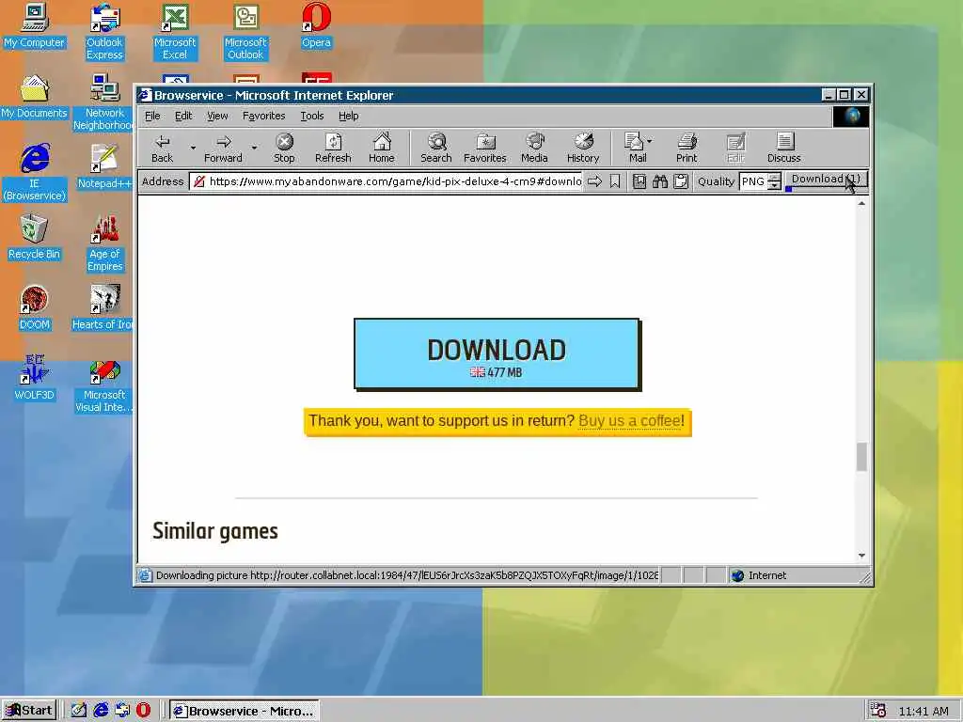Select the Microsoft Excel desktop shortcut
This screenshot has height=722, width=963.
pos(175,32)
